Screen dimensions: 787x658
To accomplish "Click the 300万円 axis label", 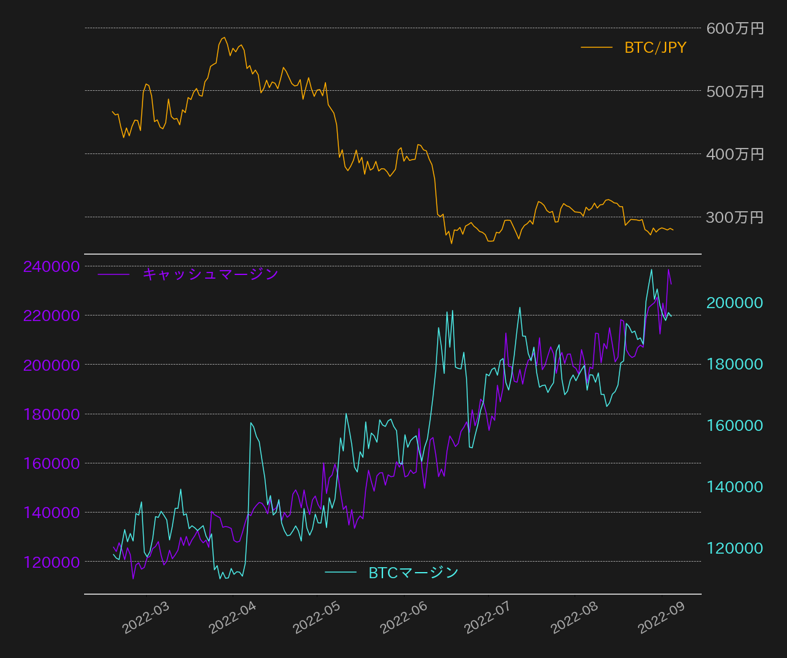I will tap(735, 217).
